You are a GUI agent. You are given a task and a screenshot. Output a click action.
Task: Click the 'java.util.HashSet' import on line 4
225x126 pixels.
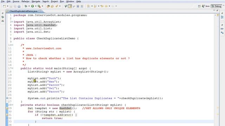tap(41, 25)
